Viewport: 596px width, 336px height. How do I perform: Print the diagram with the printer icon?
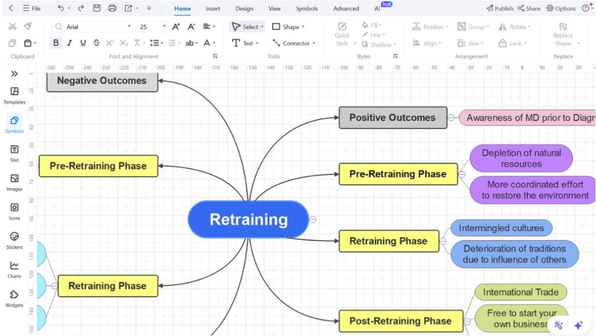click(x=112, y=8)
